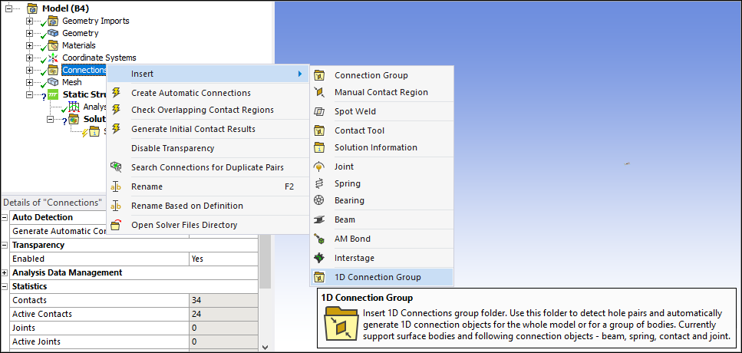
Task: Expand the Analysis Data Management section
Action: point(5,272)
